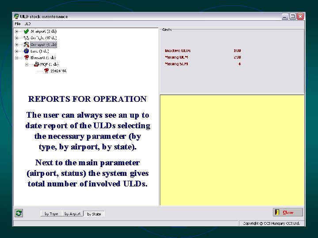Expand the On repair tree node
Image resolution: width=318 pixels, height=238 pixels.
click(17, 45)
